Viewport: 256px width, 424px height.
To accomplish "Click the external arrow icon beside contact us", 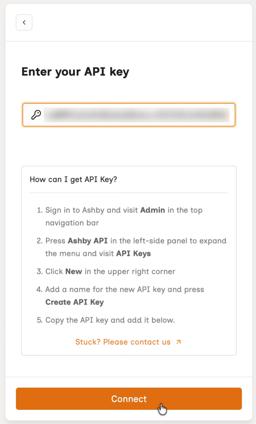I will pos(178,342).
